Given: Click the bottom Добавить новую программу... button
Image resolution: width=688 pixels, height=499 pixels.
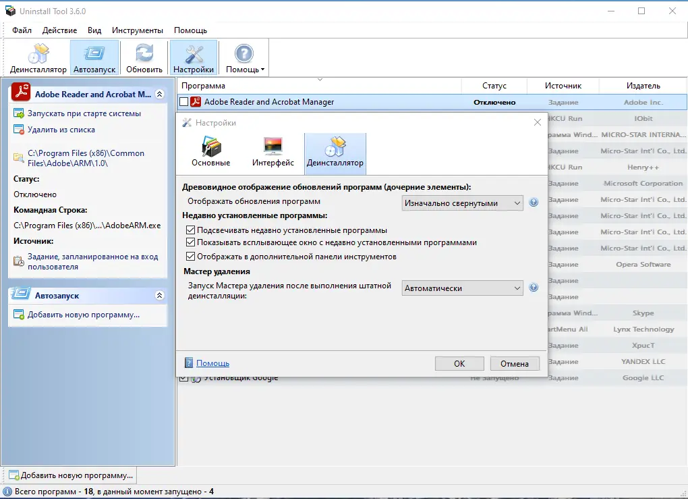Looking at the screenshot, I should click(x=71, y=475).
